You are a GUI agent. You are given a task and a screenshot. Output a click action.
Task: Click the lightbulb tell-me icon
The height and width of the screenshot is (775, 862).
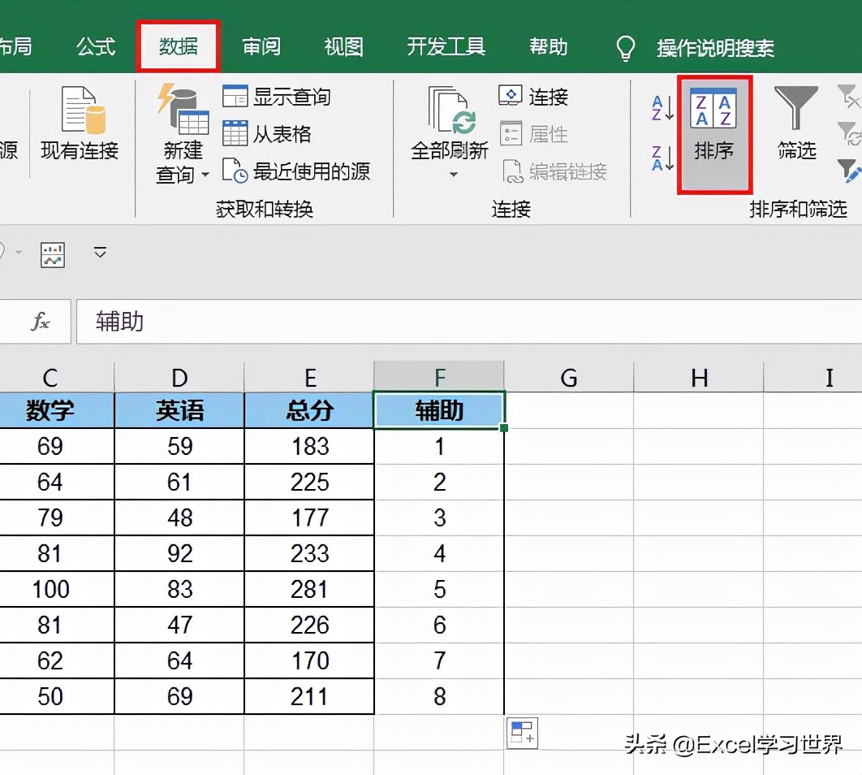pos(626,49)
